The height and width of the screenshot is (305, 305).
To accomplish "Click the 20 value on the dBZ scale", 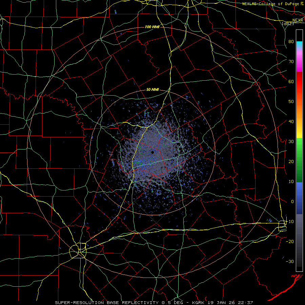I will click(291, 161).
